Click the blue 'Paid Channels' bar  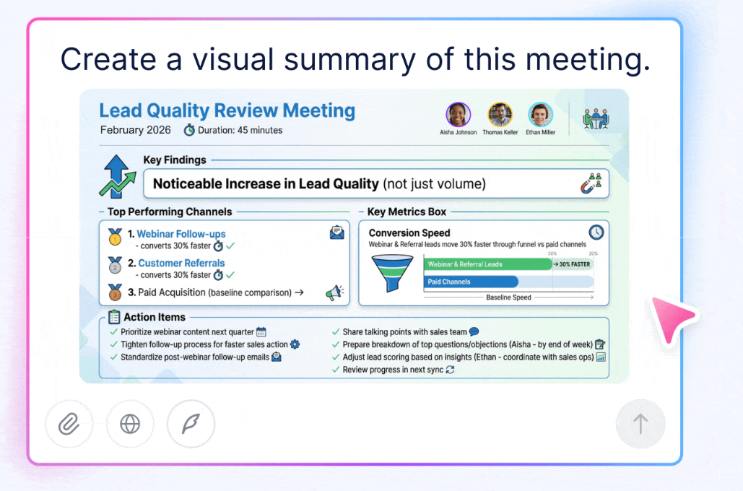pos(471,282)
